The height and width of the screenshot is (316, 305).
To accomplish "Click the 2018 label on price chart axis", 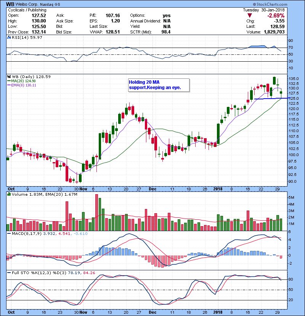I will point(218,189).
